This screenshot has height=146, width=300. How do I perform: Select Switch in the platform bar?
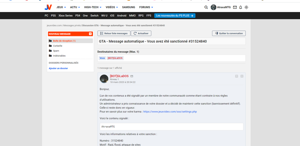click(94, 16)
